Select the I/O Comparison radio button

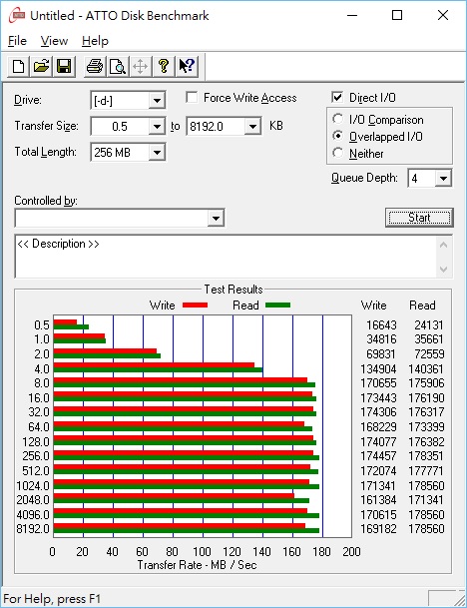(x=338, y=119)
